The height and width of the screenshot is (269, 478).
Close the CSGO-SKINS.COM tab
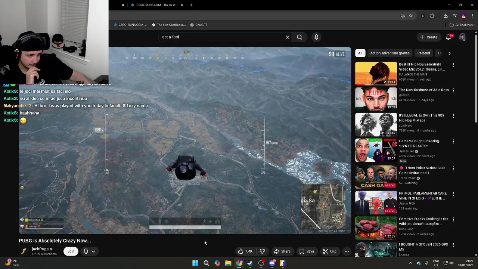click(x=182, y=5)
